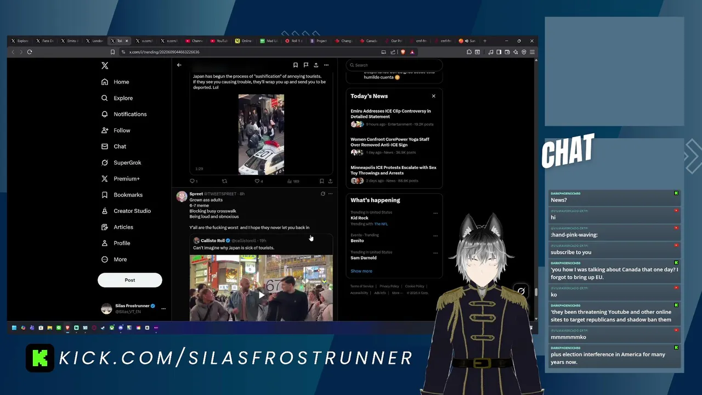This screenshot has height=395, width=702.
Task: Reload the browser page
Action: pyautogui.click(x=30, y=52)
